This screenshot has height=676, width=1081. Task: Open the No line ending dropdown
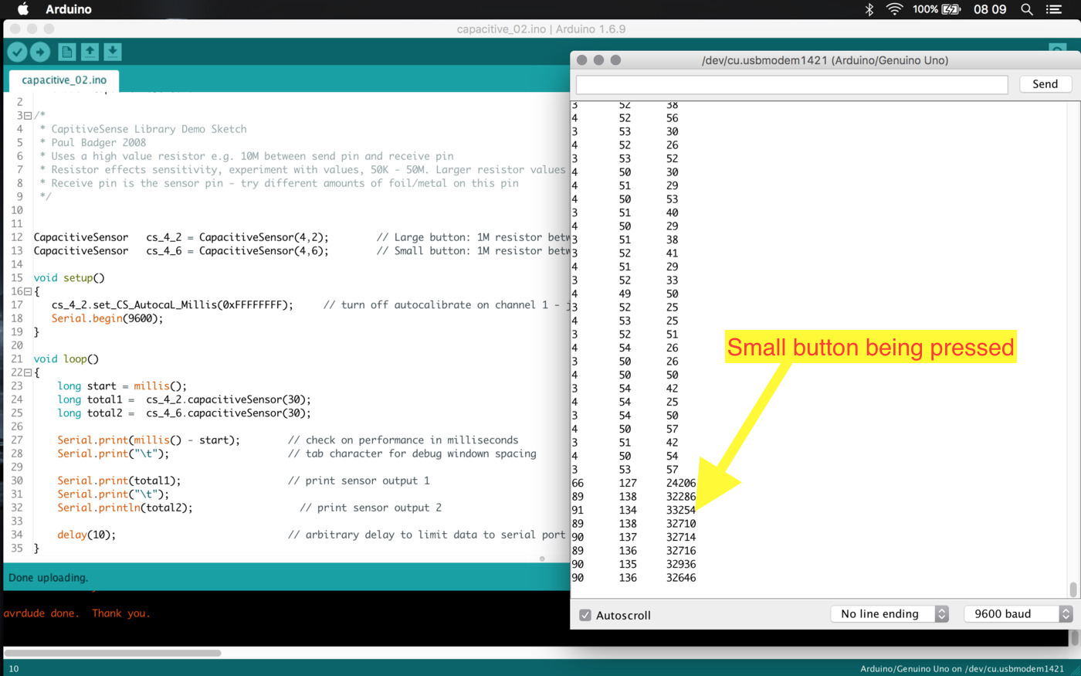pos(890,614)
